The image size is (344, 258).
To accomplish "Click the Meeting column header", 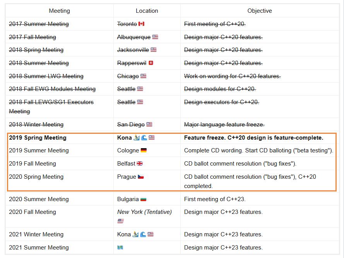I will (x=60, y=11).
